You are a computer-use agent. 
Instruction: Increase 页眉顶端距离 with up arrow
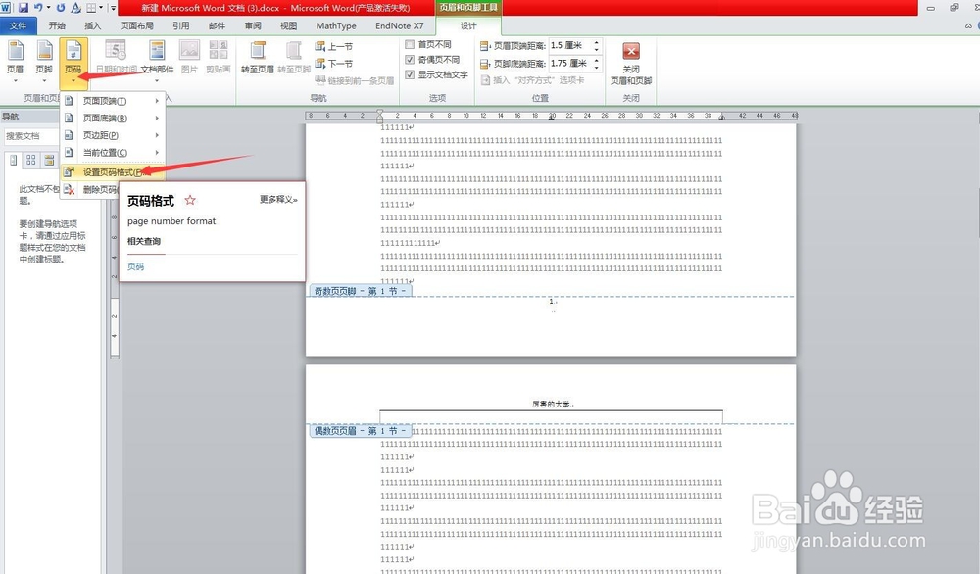596,42
